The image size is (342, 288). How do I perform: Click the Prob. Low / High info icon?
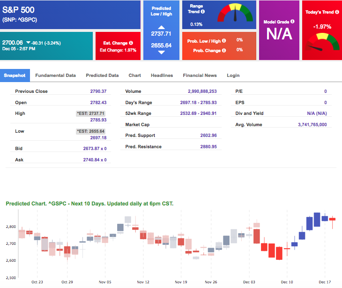click(x=224, y=41)
